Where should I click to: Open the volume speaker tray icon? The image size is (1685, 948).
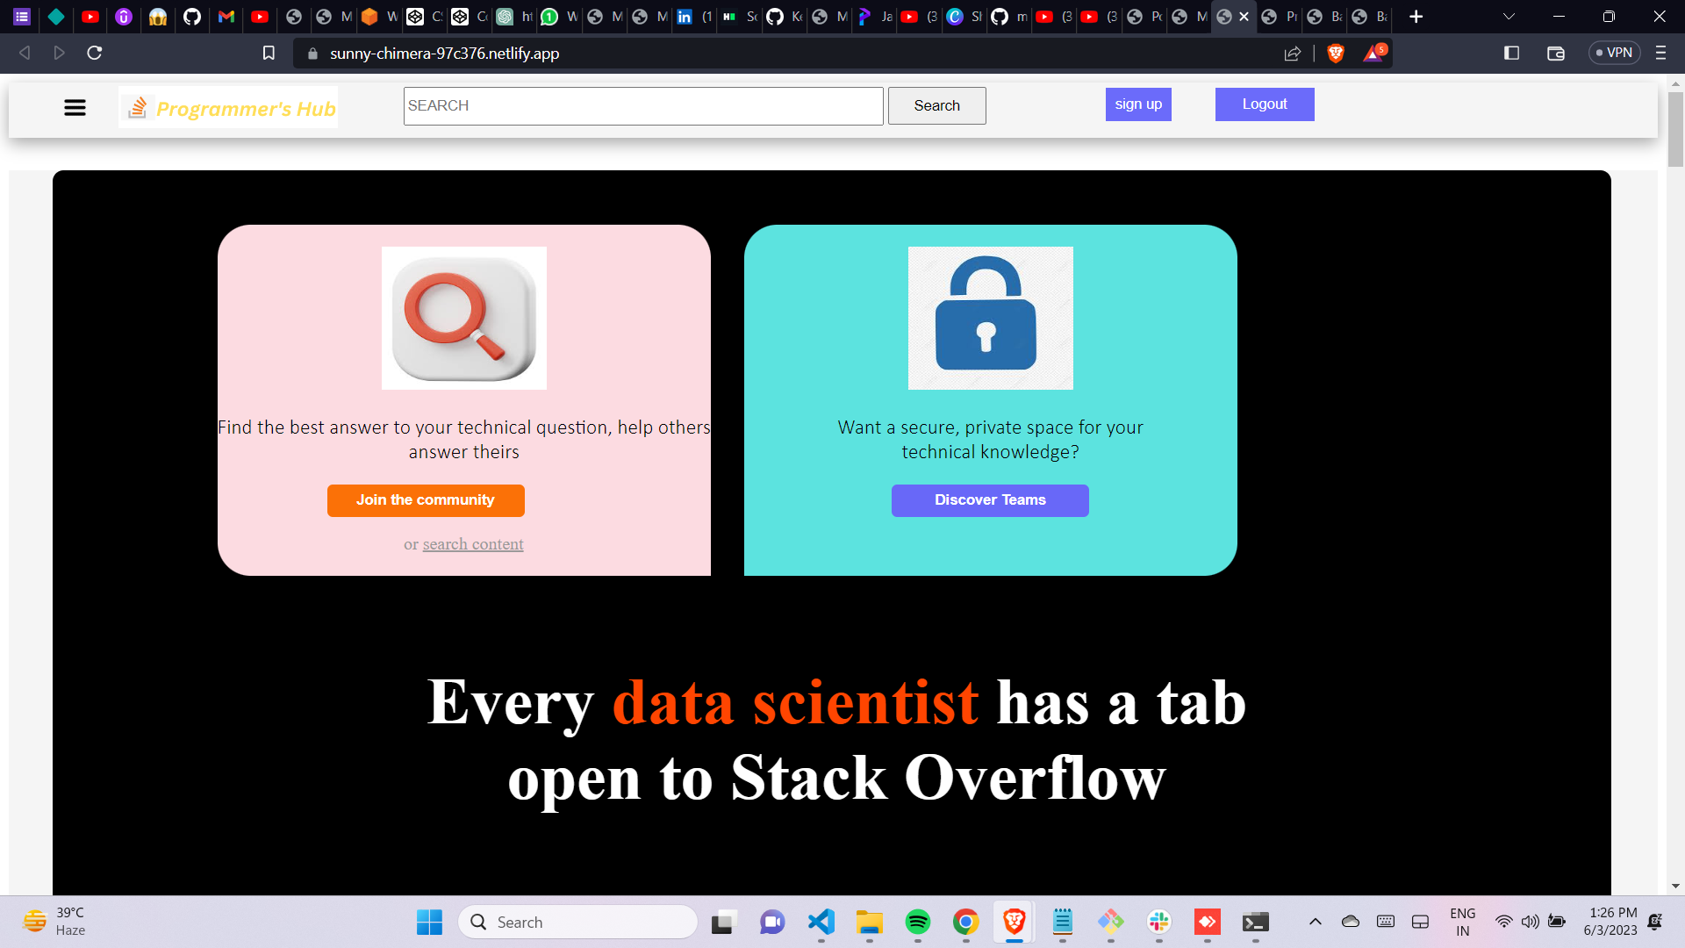pos(1530,922)
